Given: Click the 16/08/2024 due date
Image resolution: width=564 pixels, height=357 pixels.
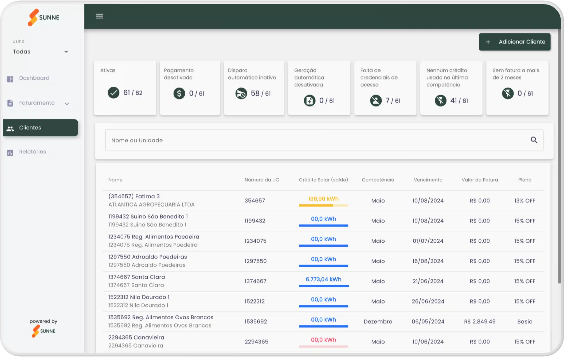Looking at the screenshot, I should 428,261.
